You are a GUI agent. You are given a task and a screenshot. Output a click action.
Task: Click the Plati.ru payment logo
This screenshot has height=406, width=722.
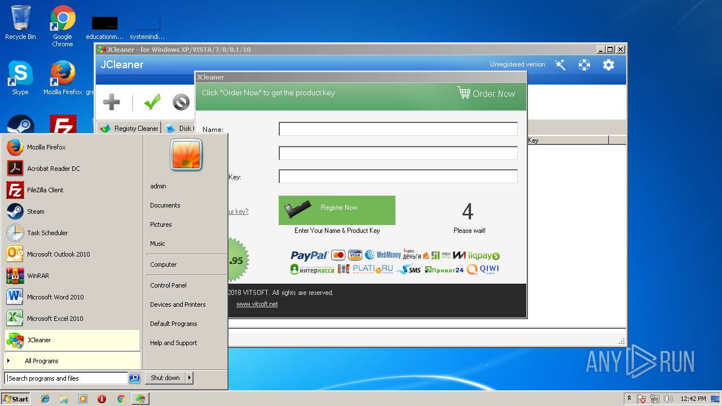(x=372, y=269)
